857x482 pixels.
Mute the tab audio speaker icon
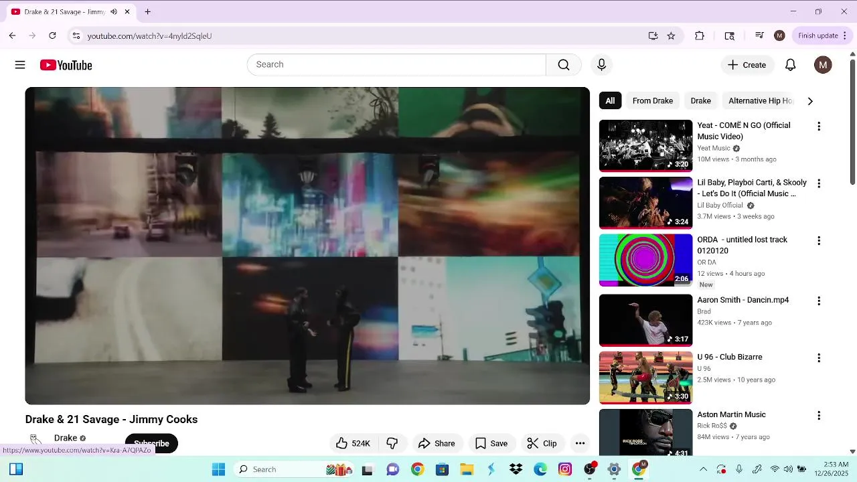pos(114,11)
